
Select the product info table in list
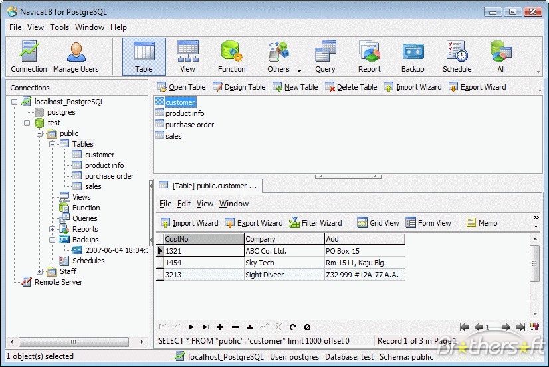point(185,113)
